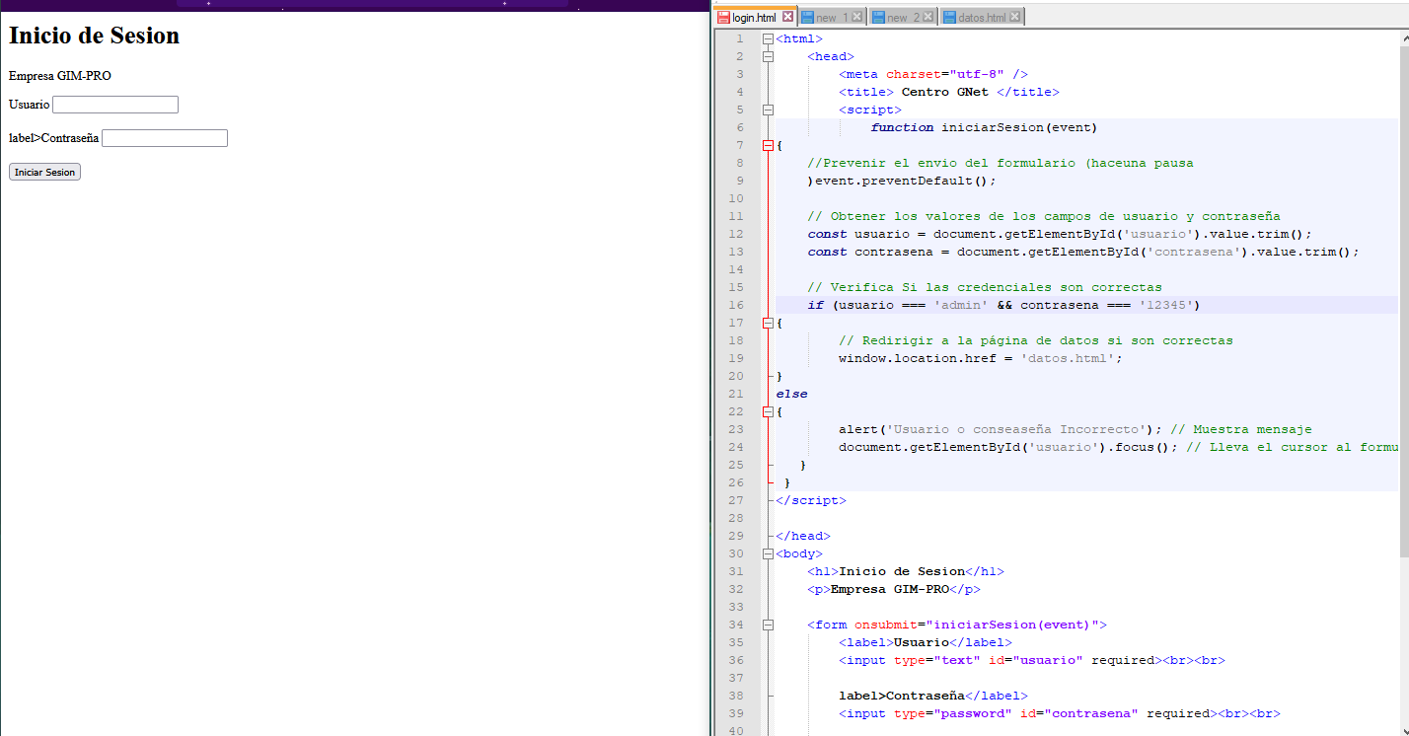
Task: Collapse the <script> block on line 5
Action: [768, 110]
